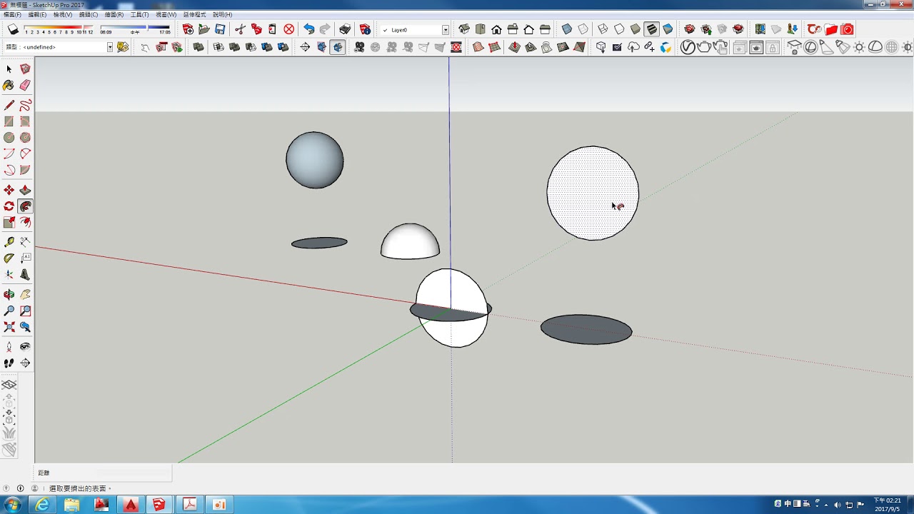Screen dimensions: 914x514
Task: Enable Wireframe face style
Action: [603, 29]
